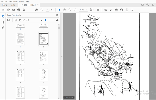Print the document with printer icon
Viewport: 156px width, 100px height.
19,10
